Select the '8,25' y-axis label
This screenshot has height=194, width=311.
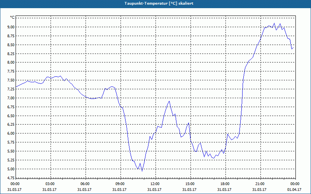11,54
